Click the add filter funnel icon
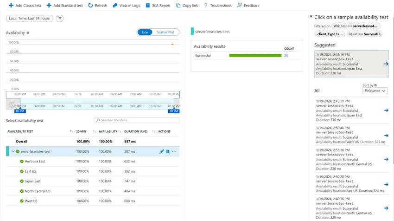Viewport: 394px width, 221px height. coord(59,19)
